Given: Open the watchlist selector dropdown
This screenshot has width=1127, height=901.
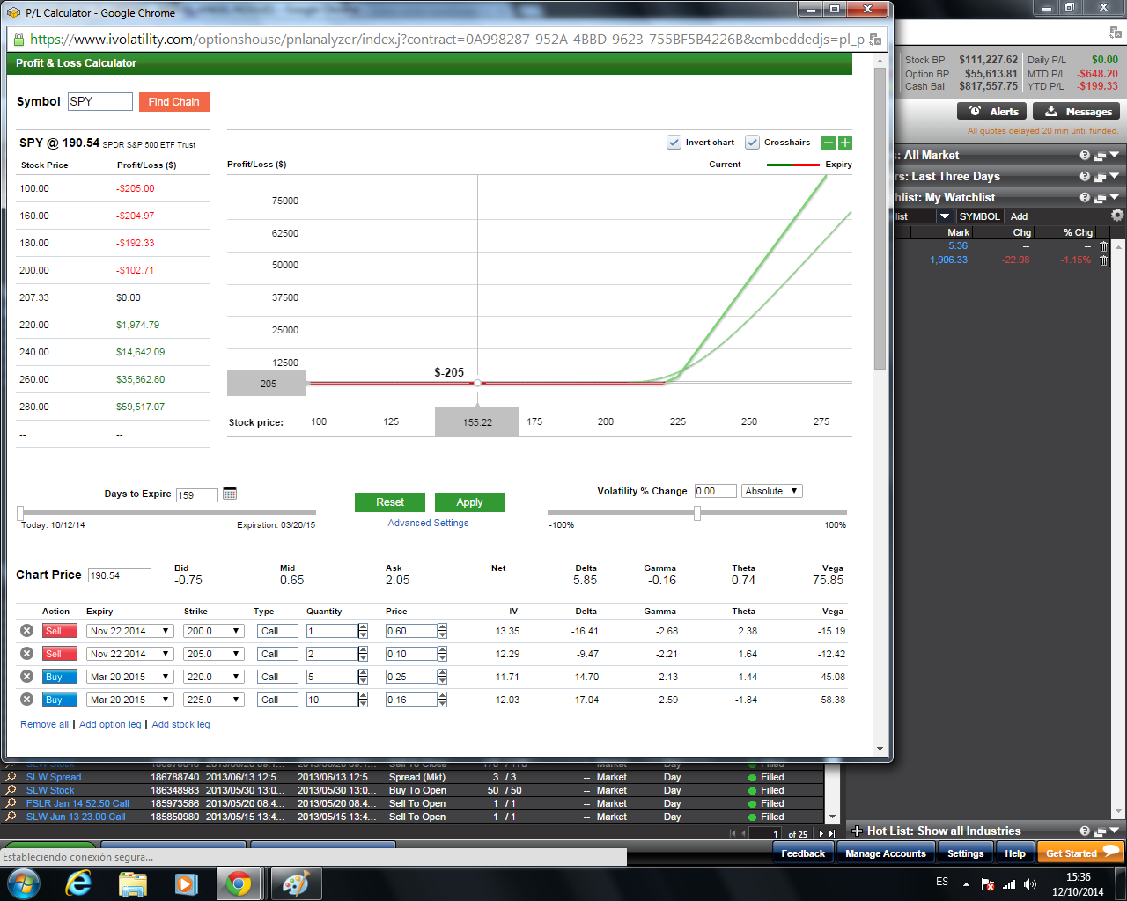Looking at the screenshot, I should click(946, 216).
